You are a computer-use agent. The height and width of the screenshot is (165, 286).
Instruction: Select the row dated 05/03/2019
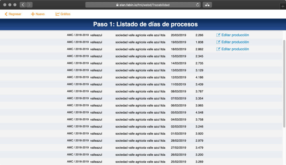[x=178, y=112]
